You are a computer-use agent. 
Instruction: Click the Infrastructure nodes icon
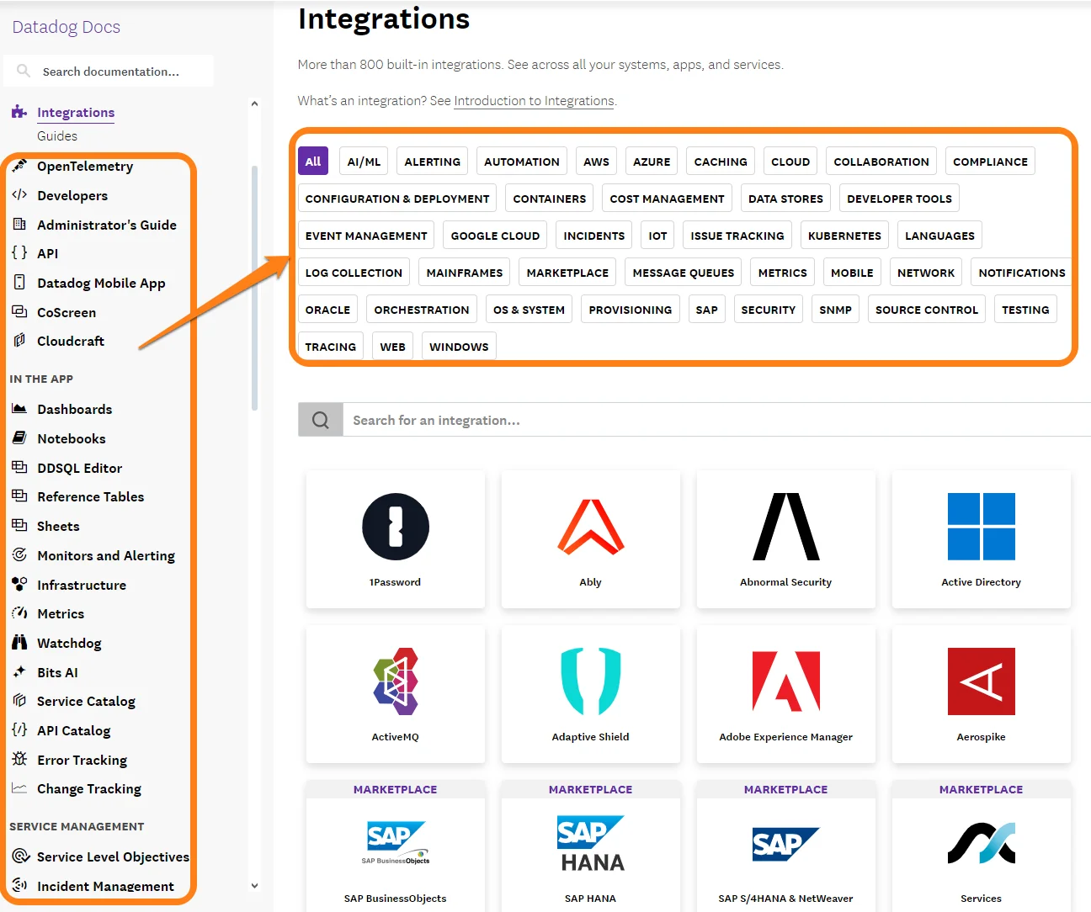[19, 584]
